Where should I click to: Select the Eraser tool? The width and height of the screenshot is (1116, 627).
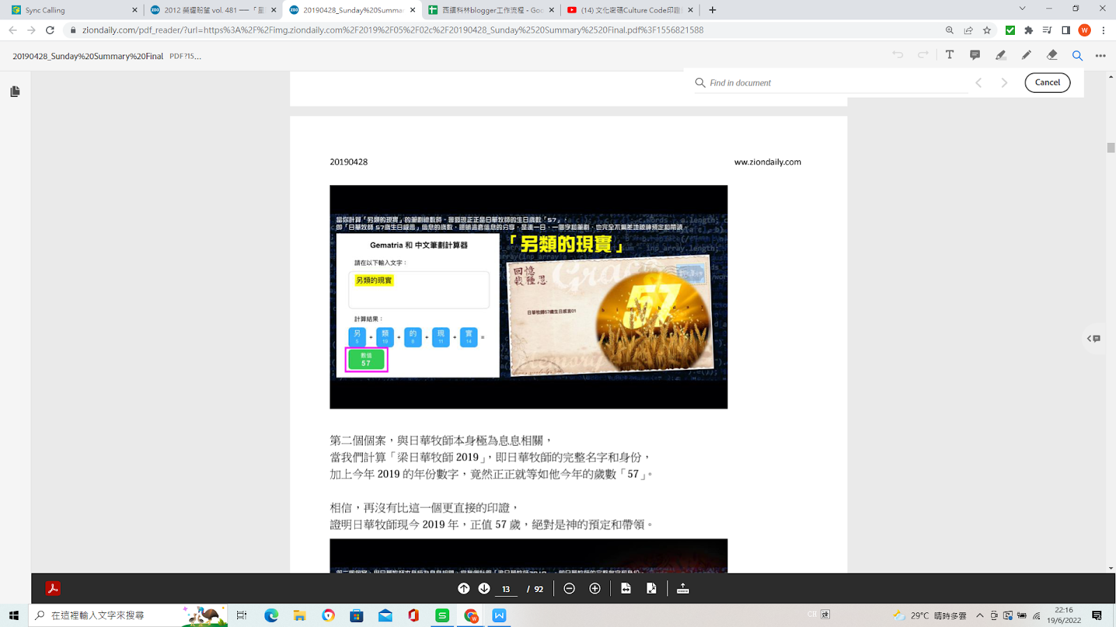tap(1052, 55)
